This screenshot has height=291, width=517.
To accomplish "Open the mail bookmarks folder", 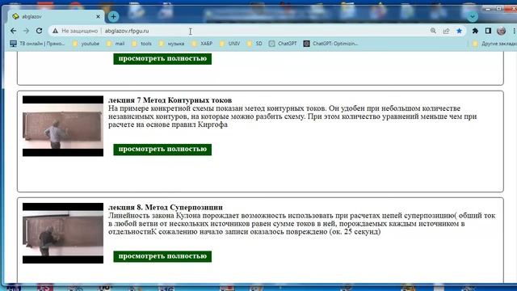I will (x=116, y=44).
